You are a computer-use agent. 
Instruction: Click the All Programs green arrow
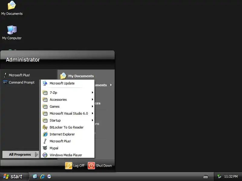36,154
